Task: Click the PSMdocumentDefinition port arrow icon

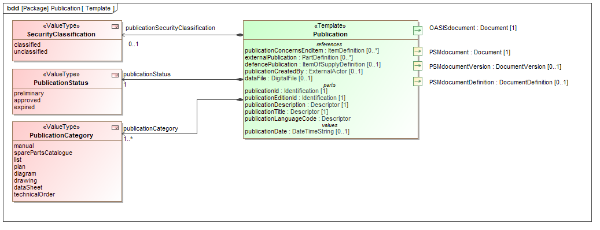Action: pos(418,81)
